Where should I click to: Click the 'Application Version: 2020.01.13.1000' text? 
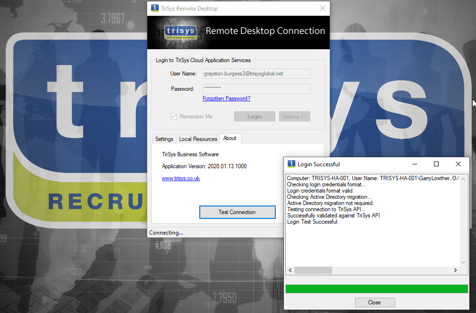[x=204, y=166]
